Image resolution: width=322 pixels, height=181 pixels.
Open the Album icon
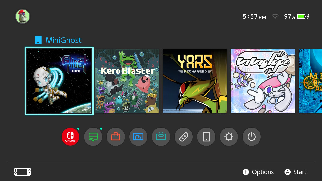138,137
